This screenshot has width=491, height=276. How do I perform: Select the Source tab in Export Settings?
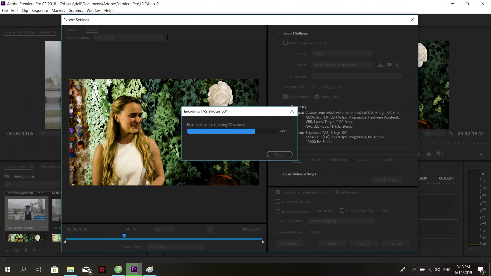pos(71,29)
